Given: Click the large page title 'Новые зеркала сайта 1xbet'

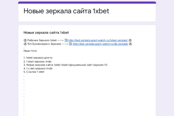Looking at the screenshot, I should pos(66,11).
